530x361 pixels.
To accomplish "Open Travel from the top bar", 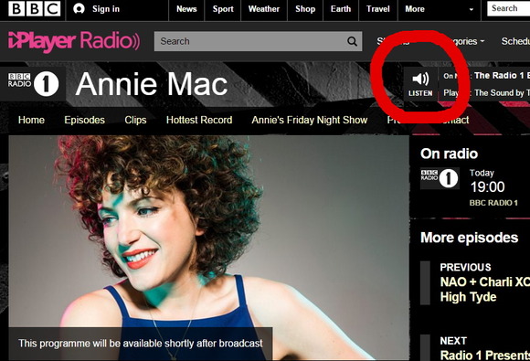I will 378,9.
